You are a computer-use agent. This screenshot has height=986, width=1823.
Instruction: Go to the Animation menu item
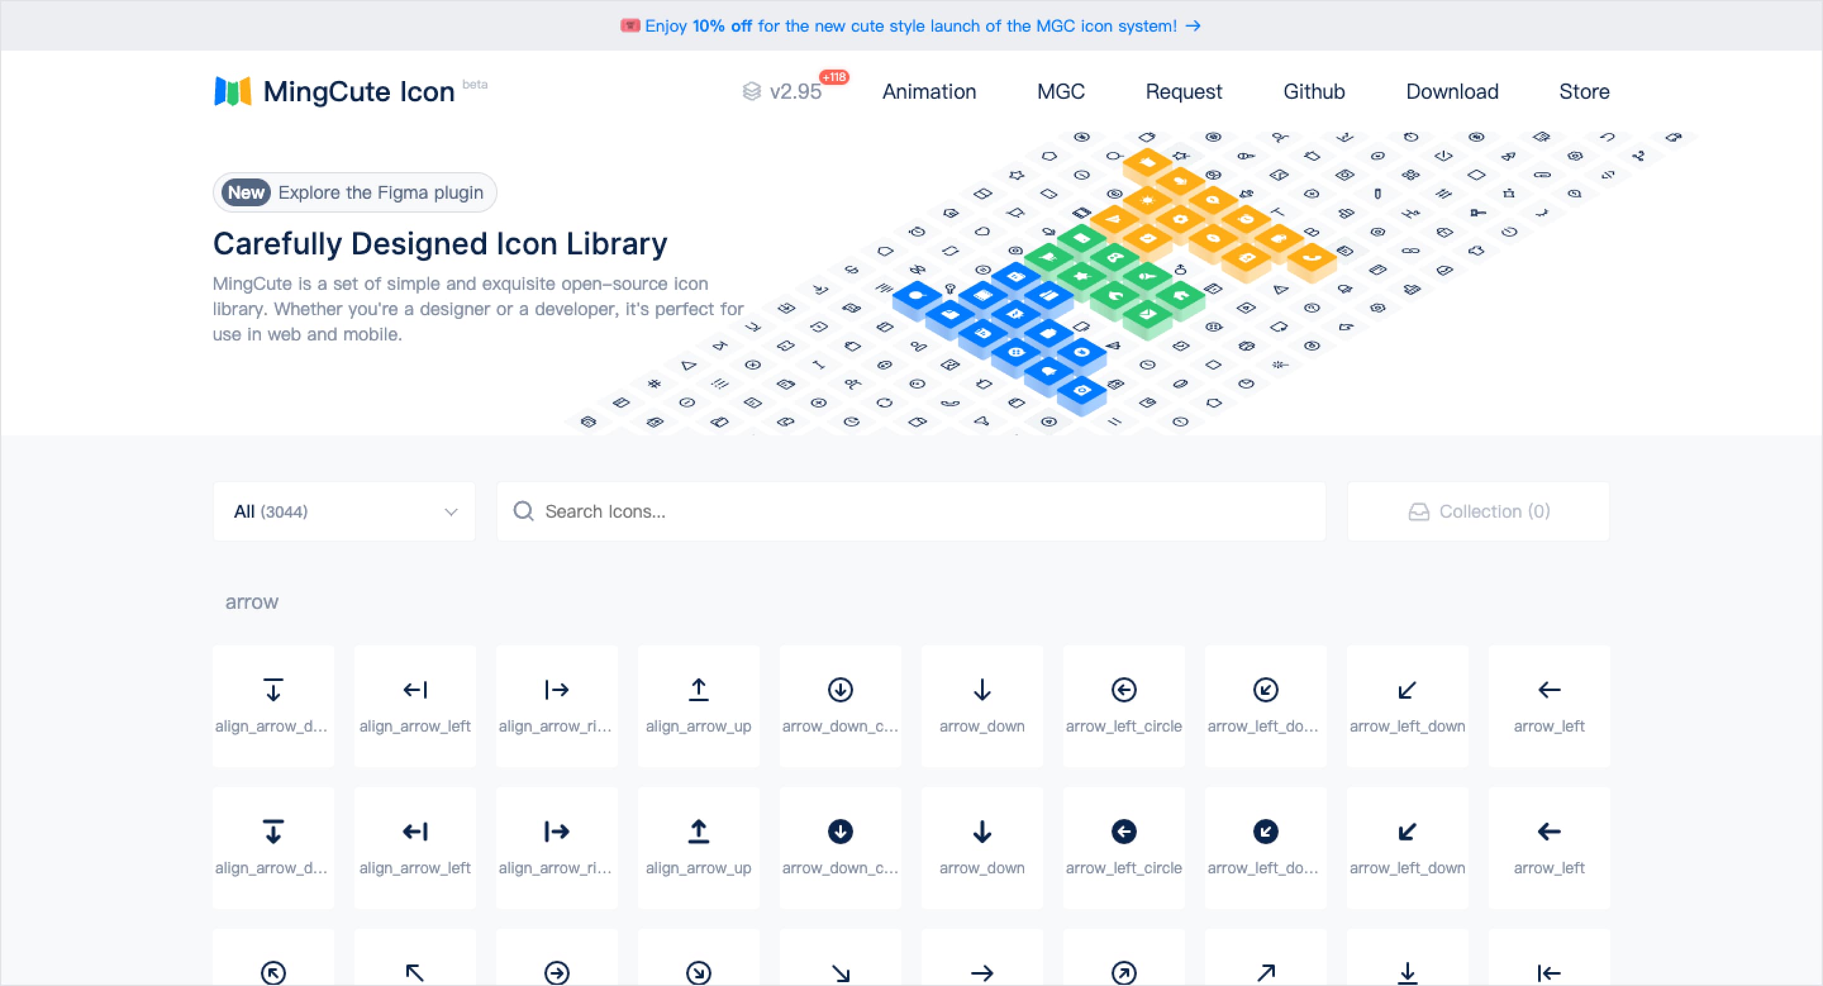929,92
